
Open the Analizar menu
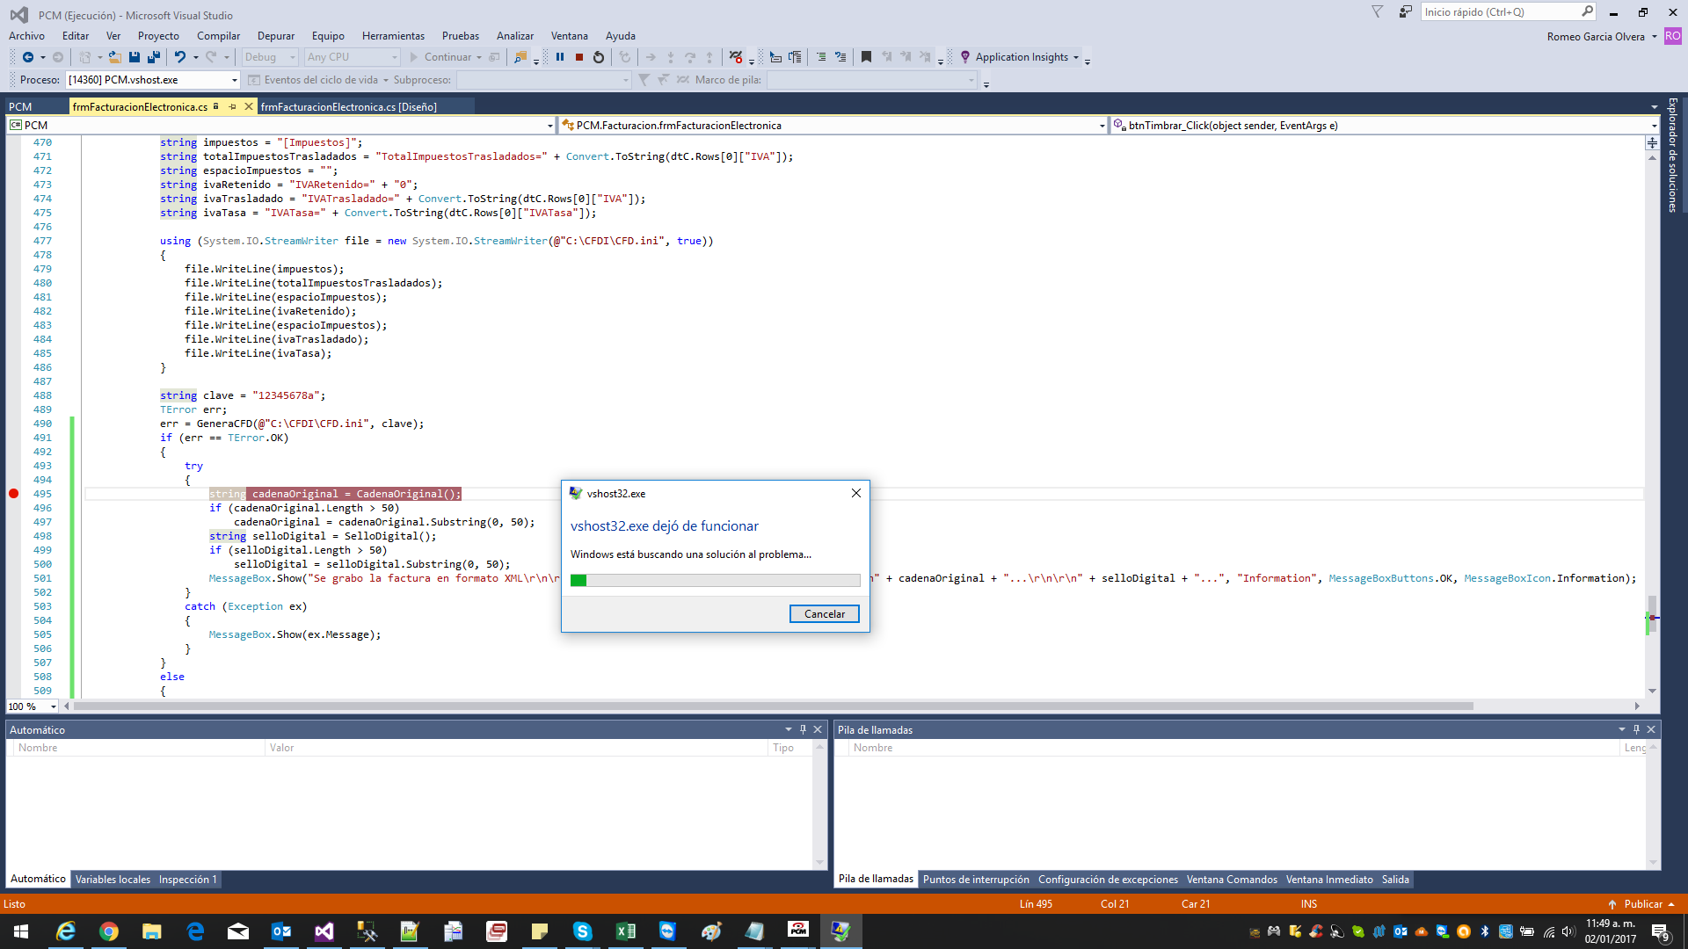click(x=515, y=36)
